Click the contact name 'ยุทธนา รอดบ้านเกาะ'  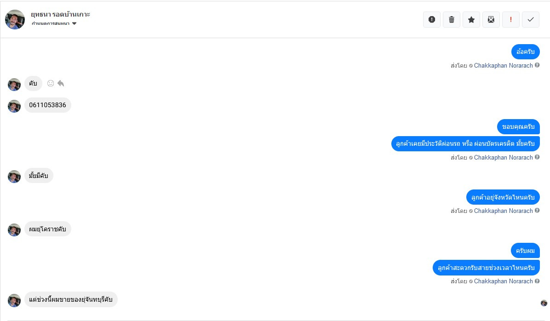(x=61, y=14)
